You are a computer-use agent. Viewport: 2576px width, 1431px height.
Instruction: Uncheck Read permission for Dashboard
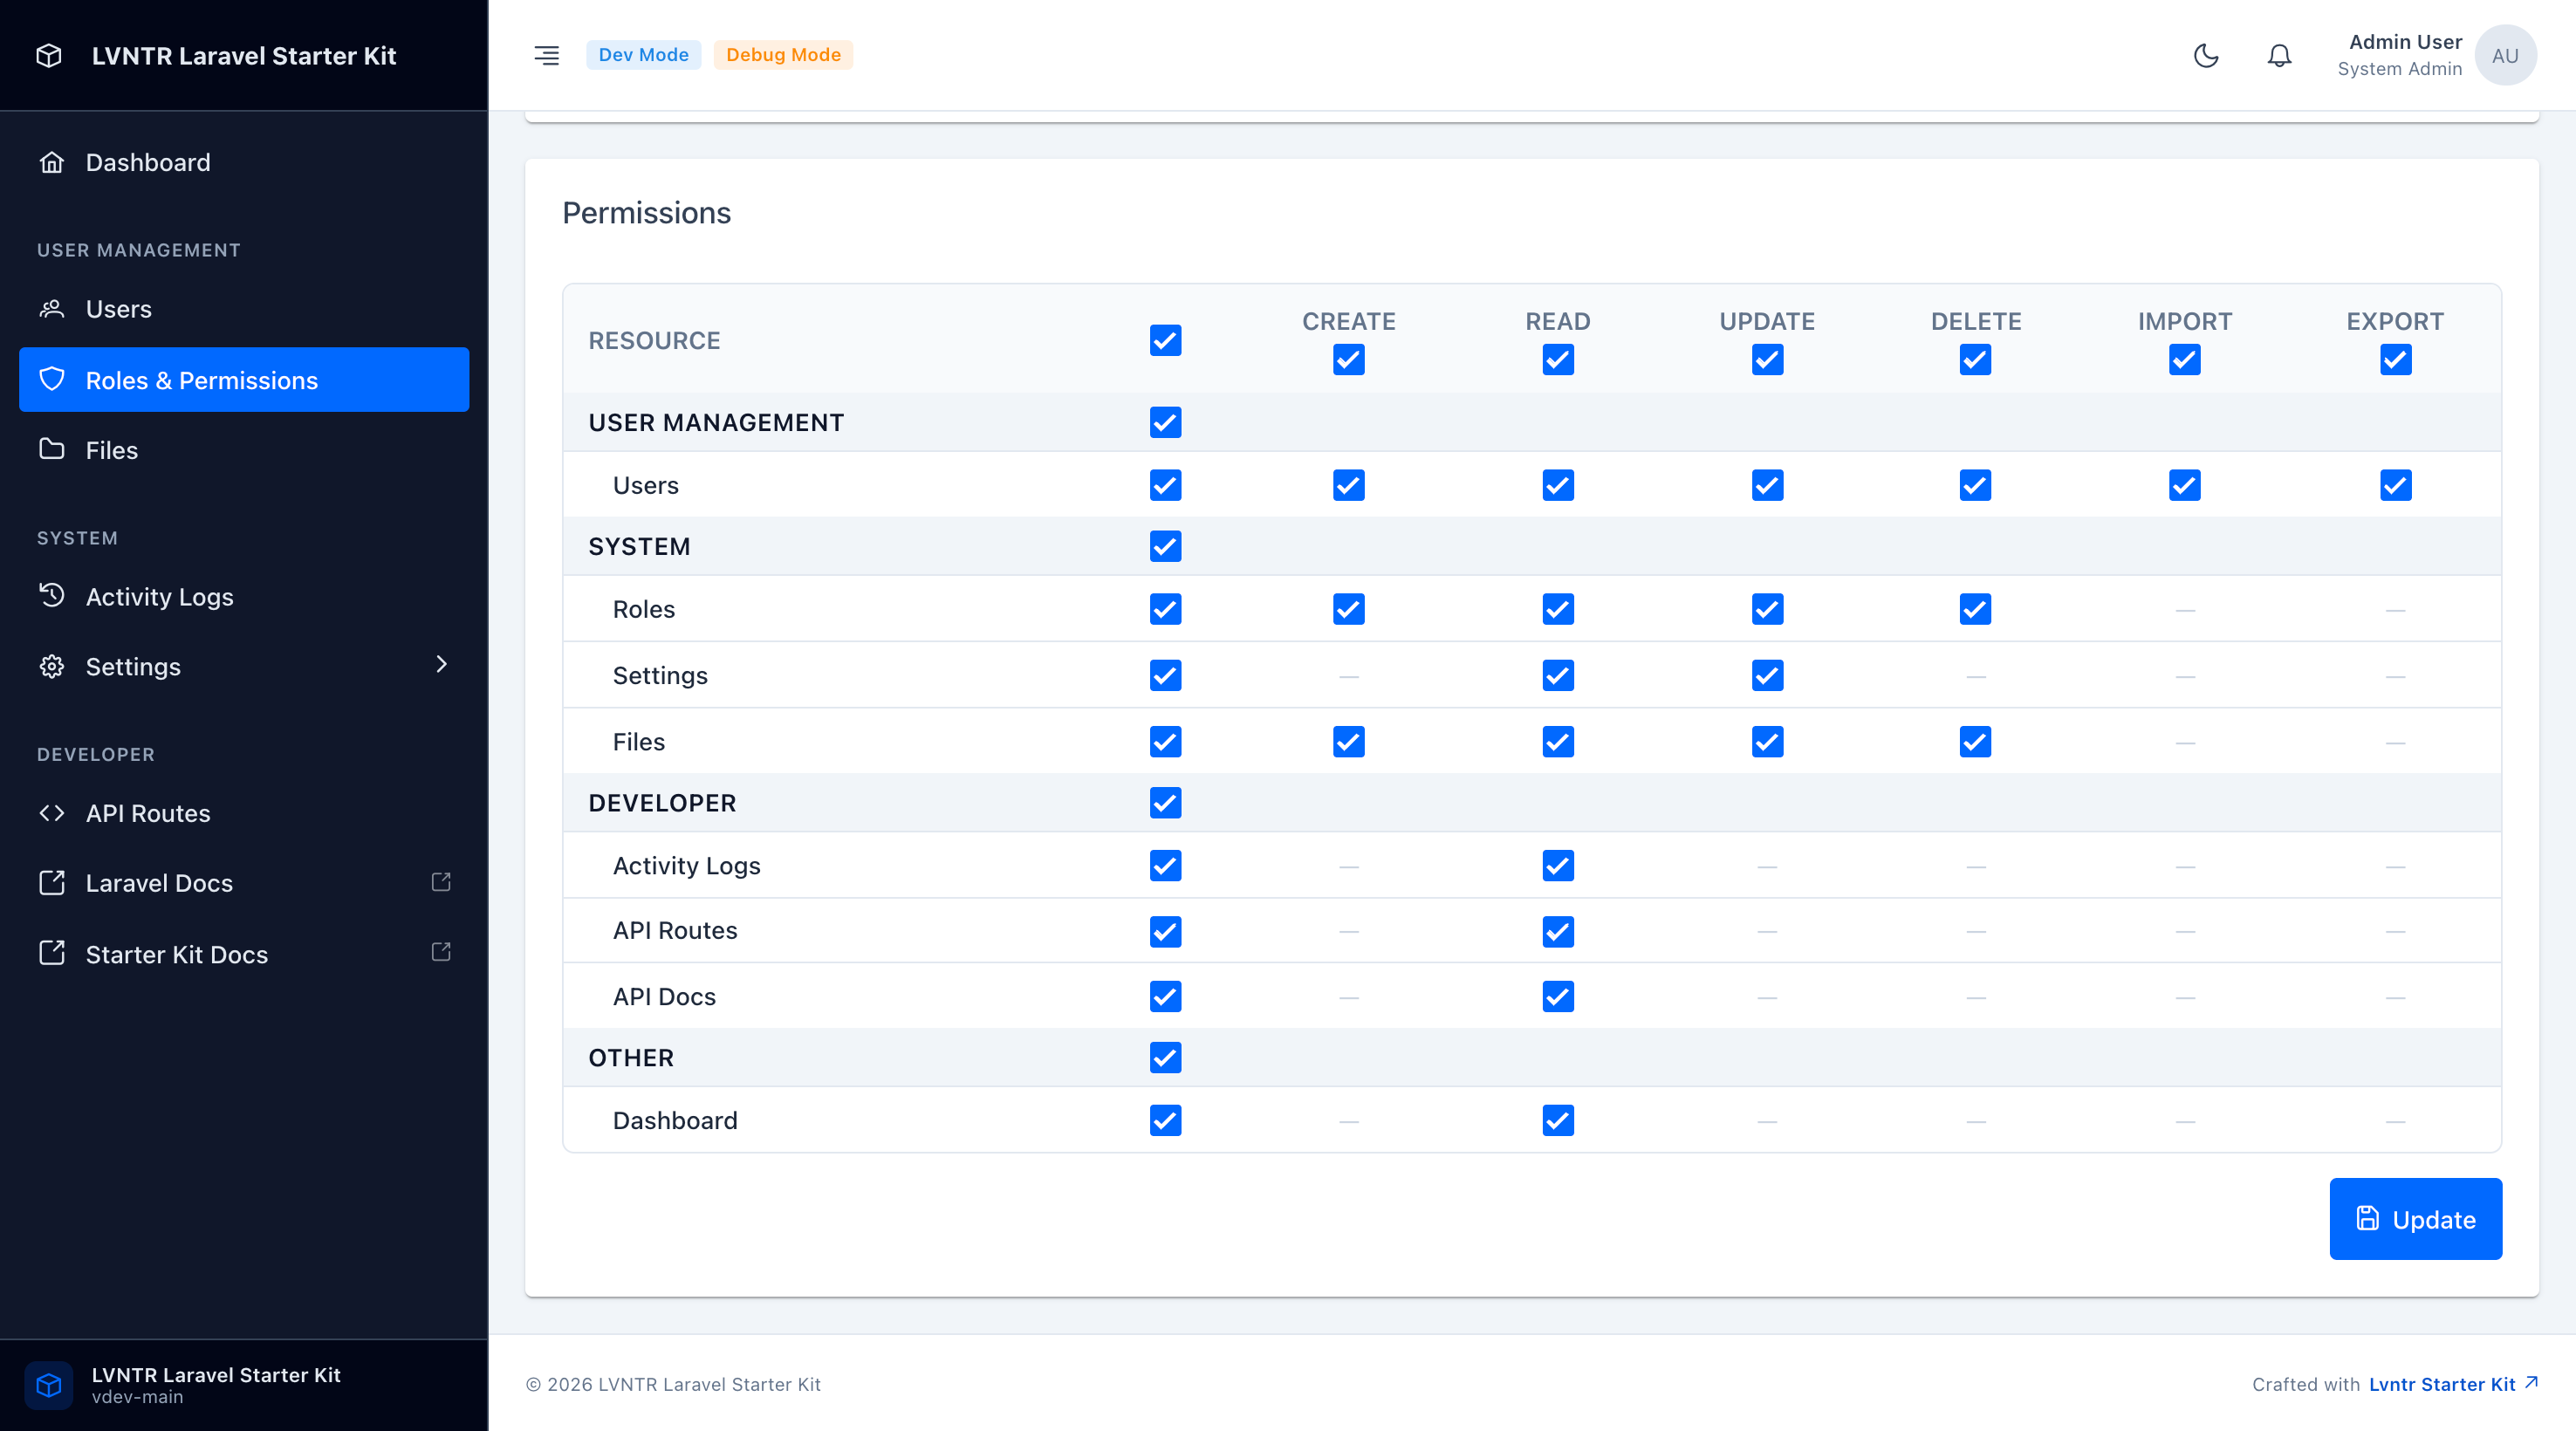click(x=1557, y=1120)
